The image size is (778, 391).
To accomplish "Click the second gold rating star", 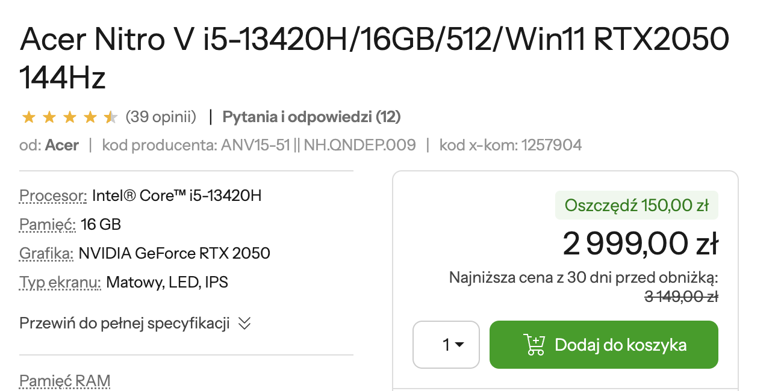I will pos(49,117).
